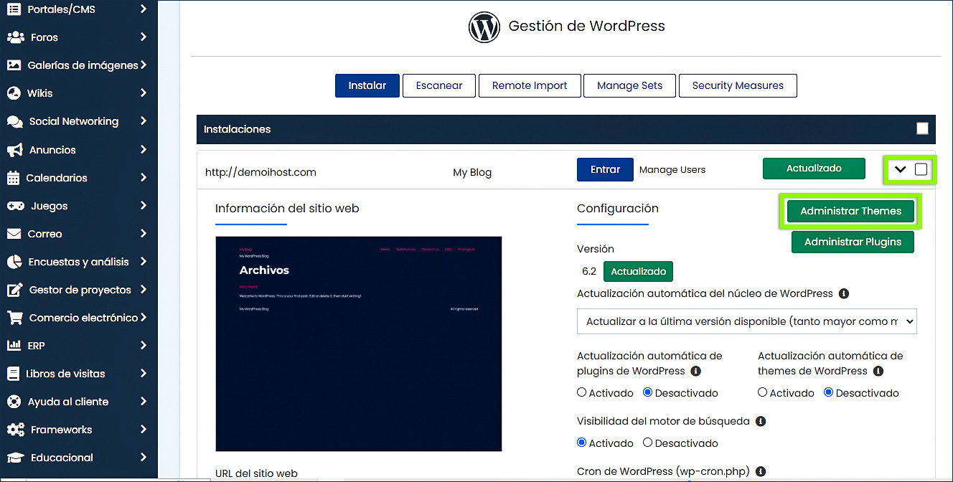Click the Educacional graduation cap icon
Viewport: 953px width, 482px height.
15,458
